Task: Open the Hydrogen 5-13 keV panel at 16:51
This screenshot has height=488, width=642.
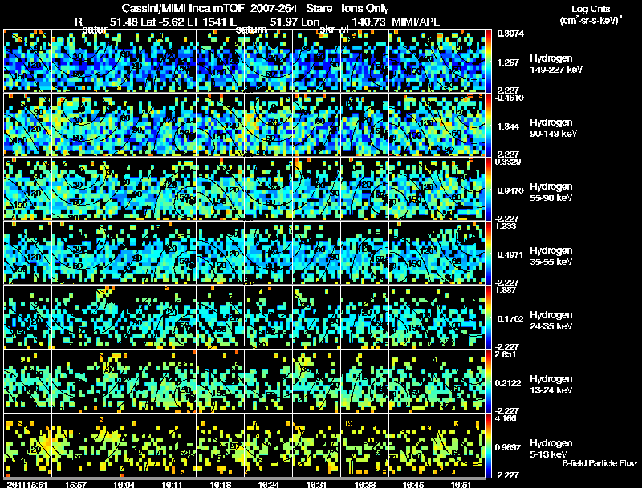Action: click(x=461, y=446)
